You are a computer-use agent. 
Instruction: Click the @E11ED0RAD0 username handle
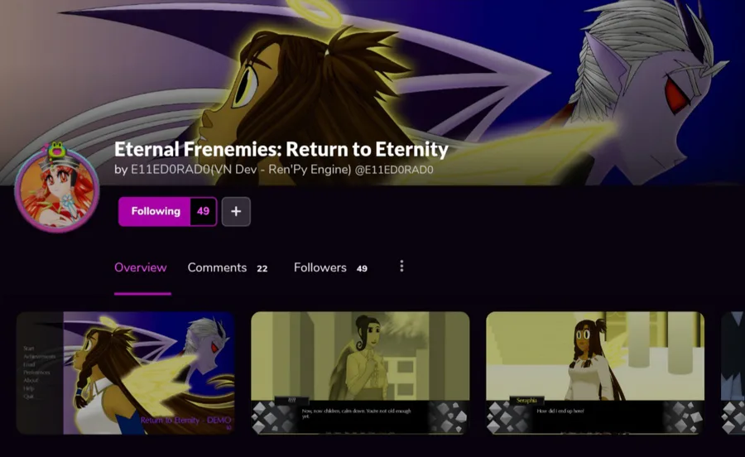click(x=394, y=170)
